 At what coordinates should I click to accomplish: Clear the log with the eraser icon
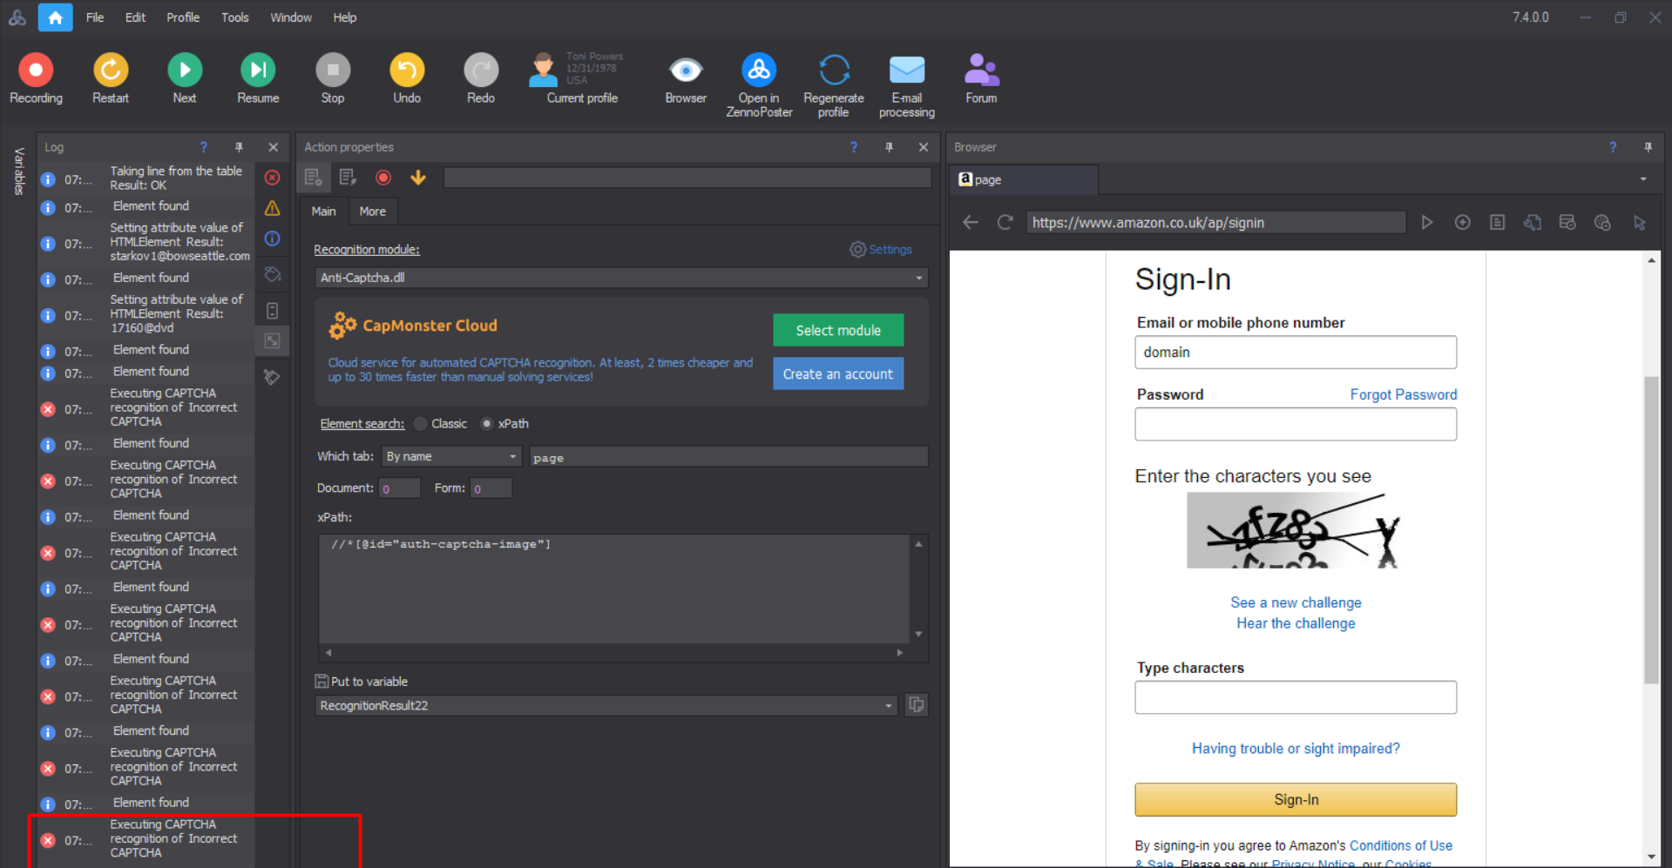273,377
